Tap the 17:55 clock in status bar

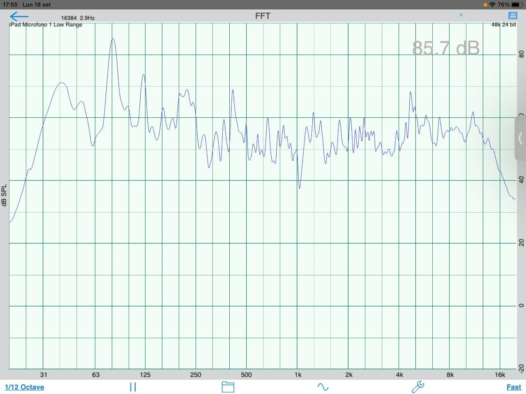pyautogui.click(x=13, y=5)
